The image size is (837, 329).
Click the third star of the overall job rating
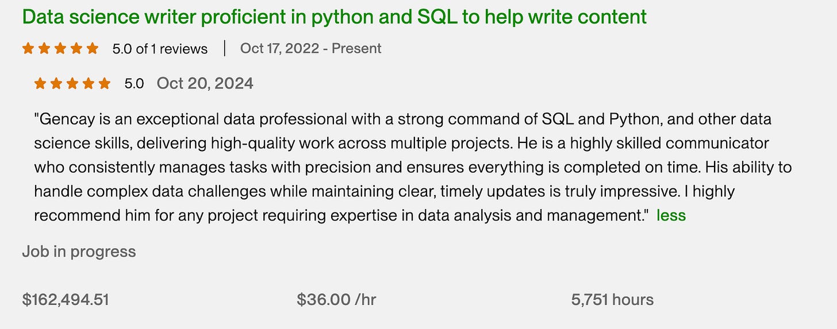pos(60,49)
